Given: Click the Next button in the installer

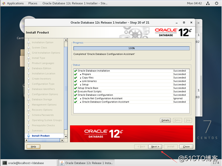Looking at the screenshot, I should tap(155, 147).
